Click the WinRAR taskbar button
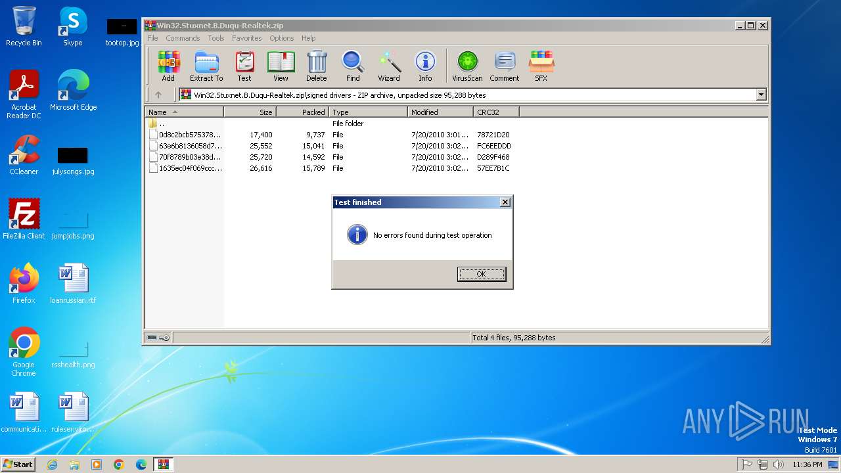This screenshot has height=473, width=841. pyautogui.click(x=164, y=464)
